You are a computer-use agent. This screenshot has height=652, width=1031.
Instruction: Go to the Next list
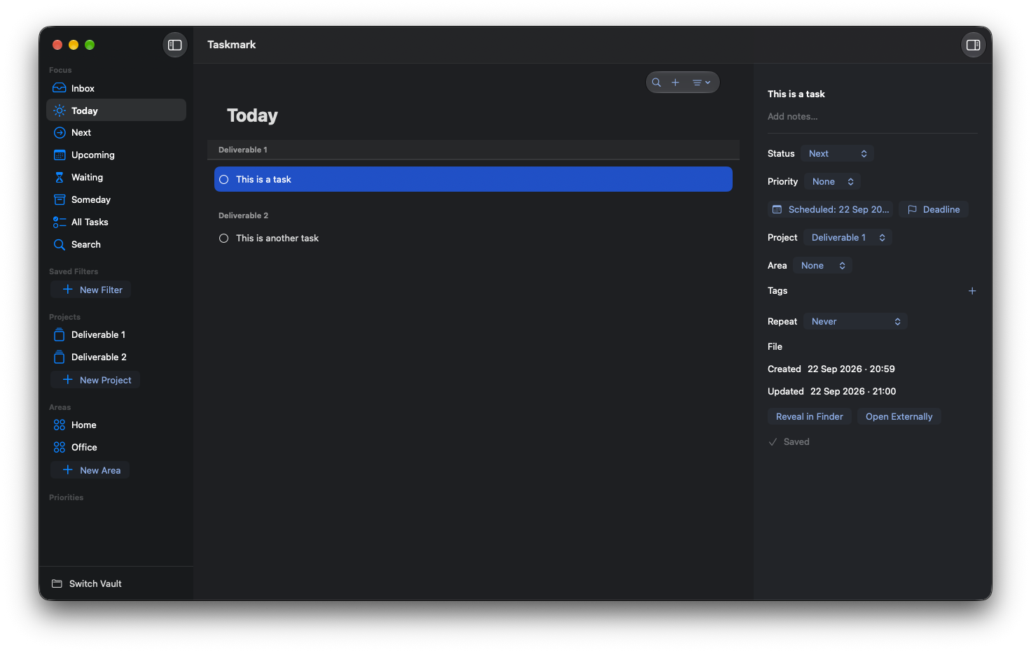pyautogui.click(x=116, y=133)
